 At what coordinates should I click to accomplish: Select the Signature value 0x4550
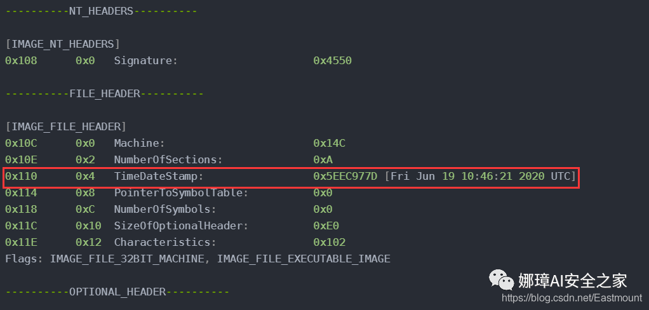(x=332, y=61)
